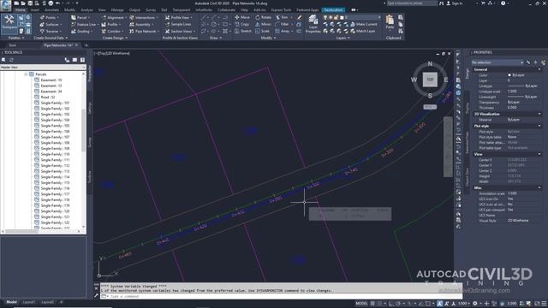Open the Toolspace palette button

tap(9, 23)
